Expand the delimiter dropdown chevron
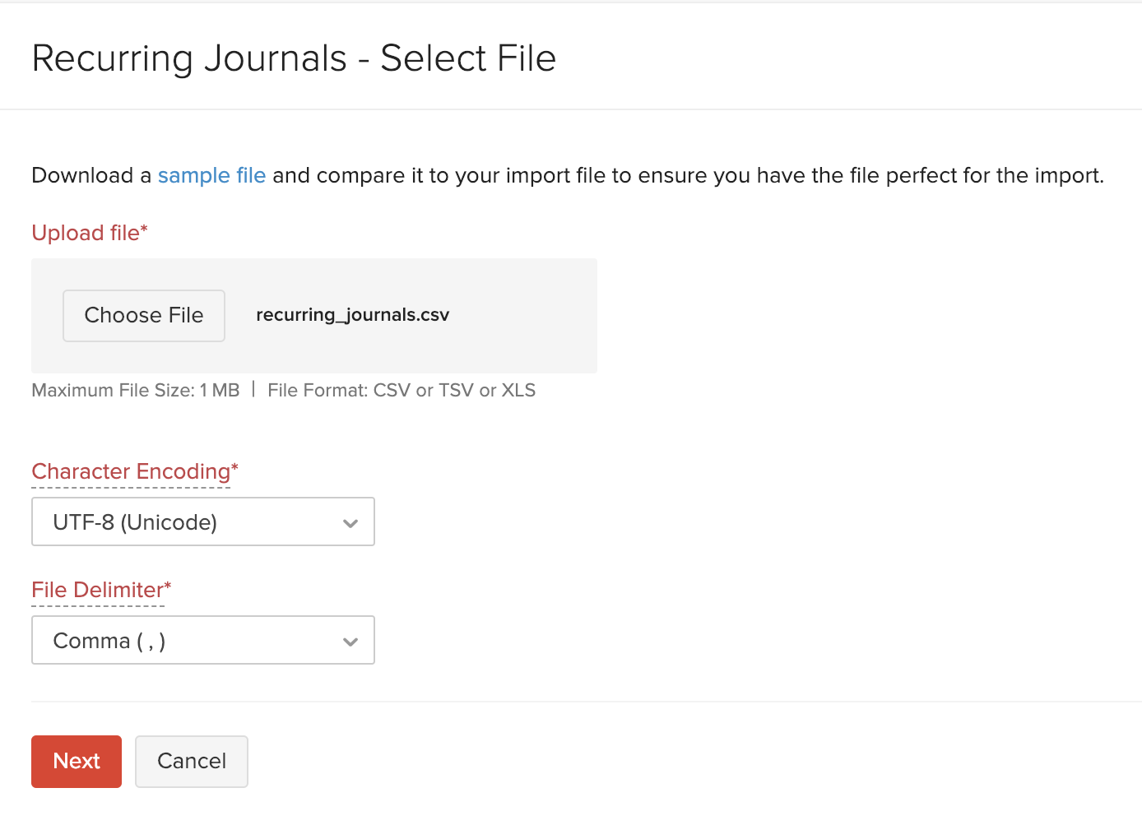1142x839 pixels. coord(350,641)
